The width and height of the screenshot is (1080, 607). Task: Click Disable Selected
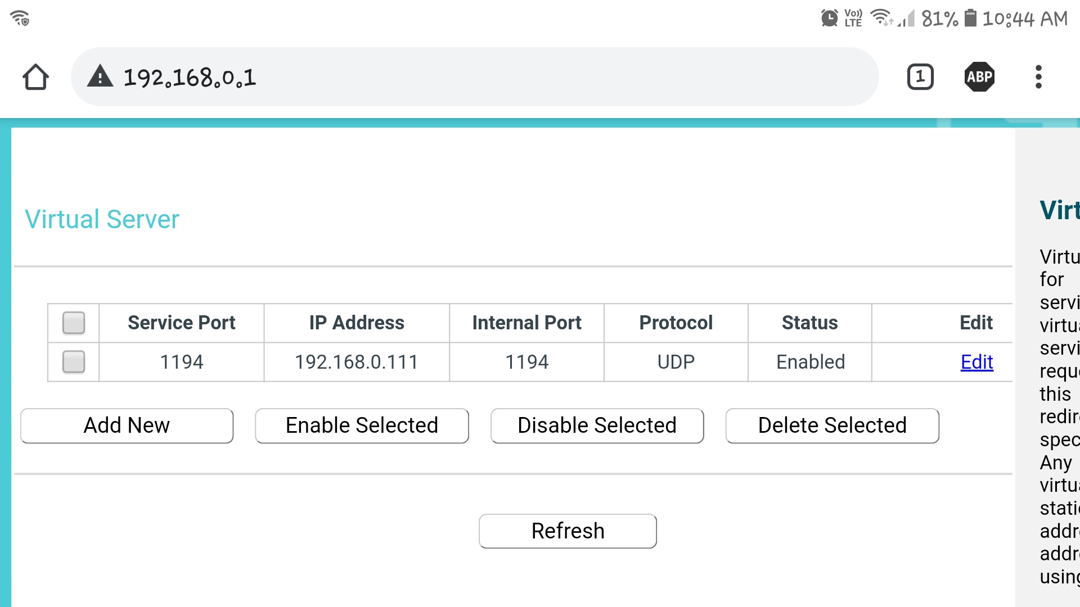pyautogui.click(x=597, y=425)
